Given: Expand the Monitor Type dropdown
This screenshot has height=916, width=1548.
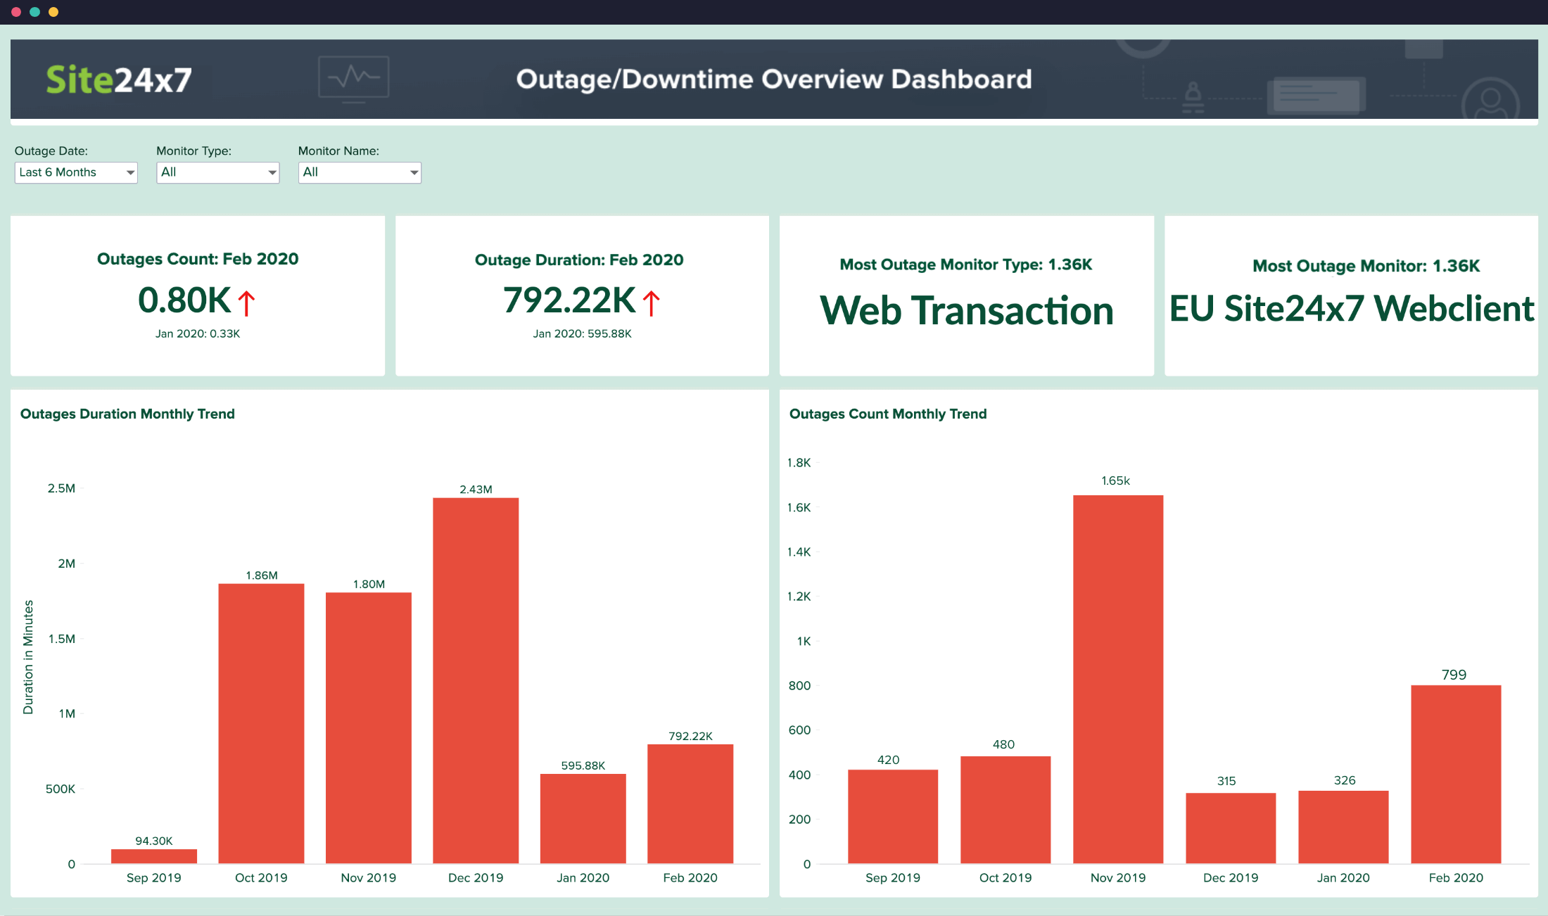Looking at the screenshot, I should [217, 172].
